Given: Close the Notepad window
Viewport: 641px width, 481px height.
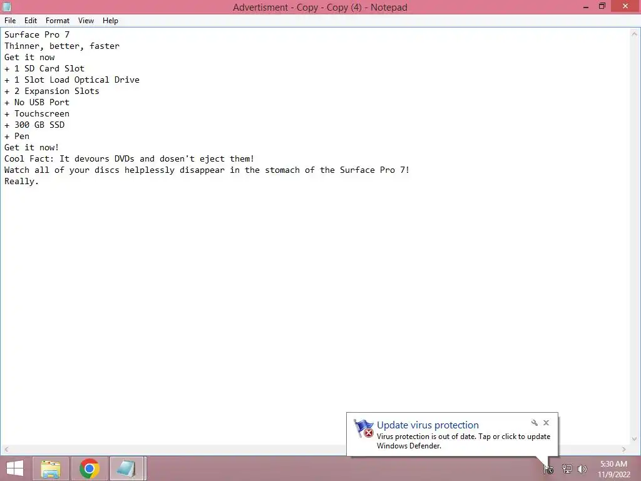Looking at the screenshot, I should 625,6.
